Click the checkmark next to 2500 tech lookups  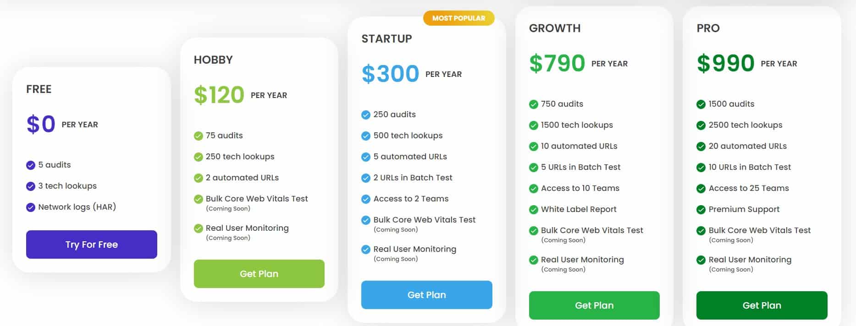(x=700, y=125)
